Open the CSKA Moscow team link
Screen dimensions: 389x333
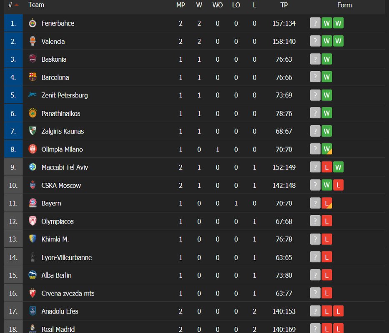[61, 185]
